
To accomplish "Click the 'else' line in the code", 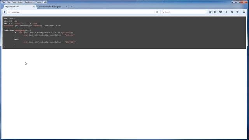I will pos(16,40).
